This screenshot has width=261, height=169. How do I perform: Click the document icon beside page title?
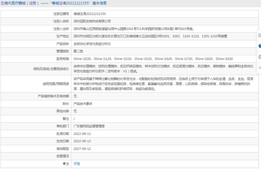pyautogui.click(x=2, y=3)
